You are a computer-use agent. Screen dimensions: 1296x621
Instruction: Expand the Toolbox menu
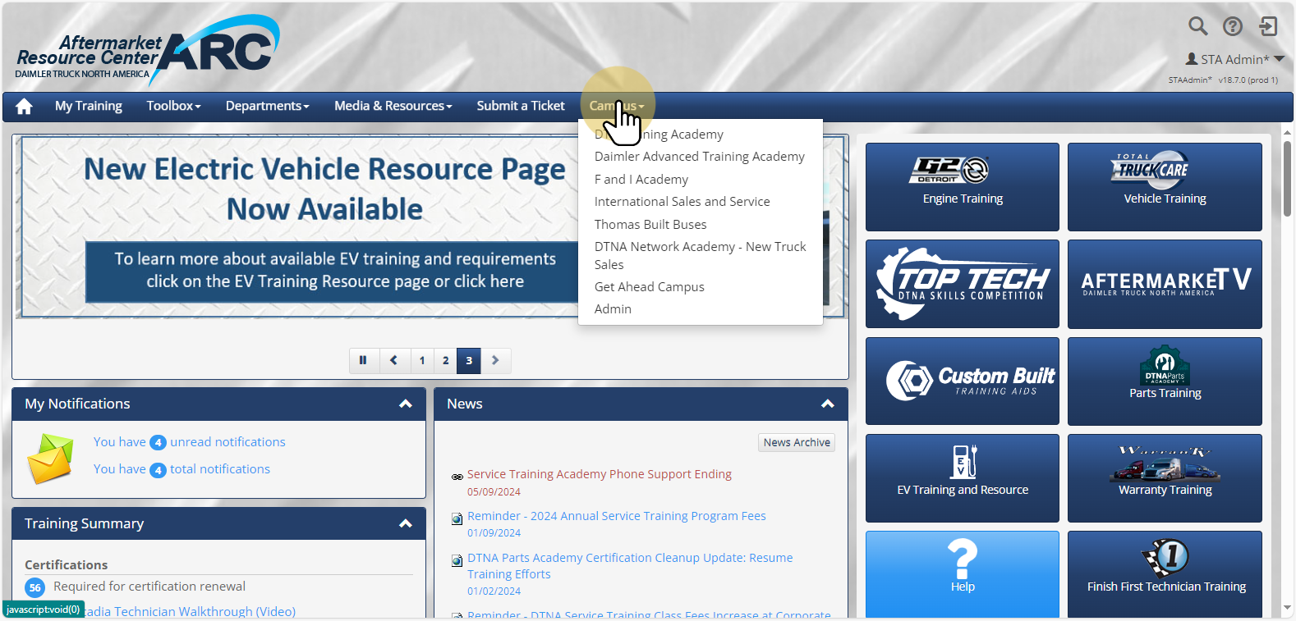click(x=173, y=106)
